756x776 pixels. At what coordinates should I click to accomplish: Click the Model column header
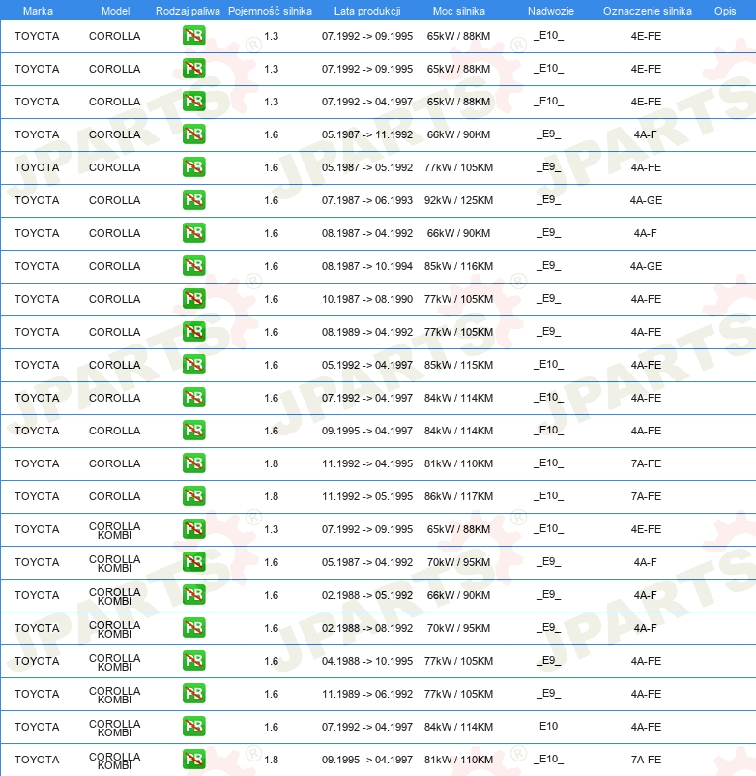(115, 11)
